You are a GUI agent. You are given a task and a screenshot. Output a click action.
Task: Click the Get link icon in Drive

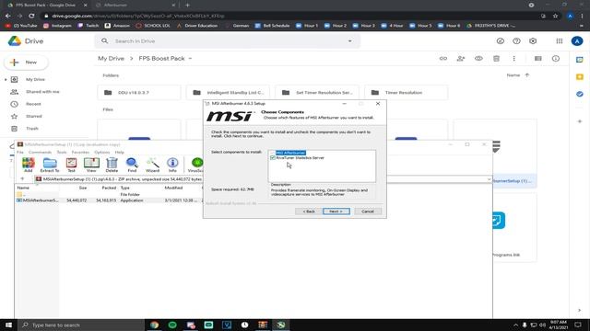click(x=443, y=59)
